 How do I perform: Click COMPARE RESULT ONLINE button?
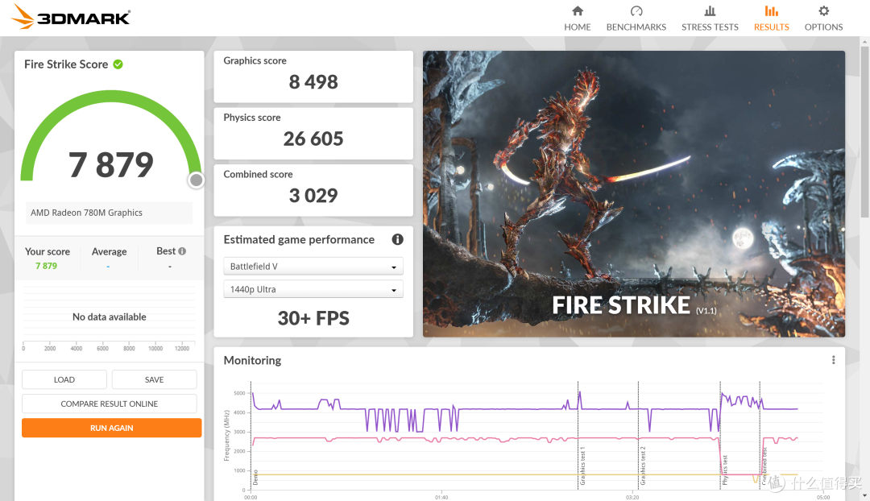(110, 404)
